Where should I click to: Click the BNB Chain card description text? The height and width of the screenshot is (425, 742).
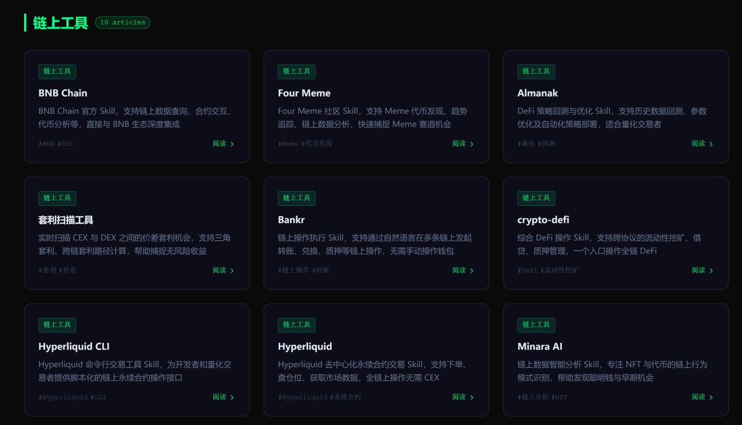(135, 118)
